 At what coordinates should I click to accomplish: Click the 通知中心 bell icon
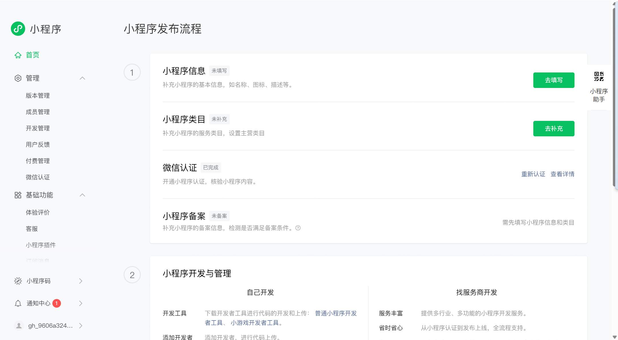point(18,303)
